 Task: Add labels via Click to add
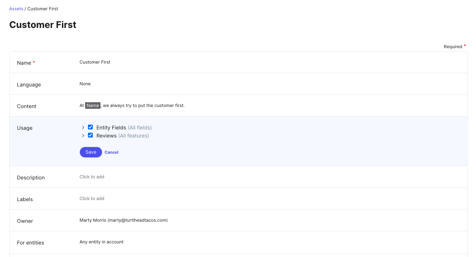[92, 199]
